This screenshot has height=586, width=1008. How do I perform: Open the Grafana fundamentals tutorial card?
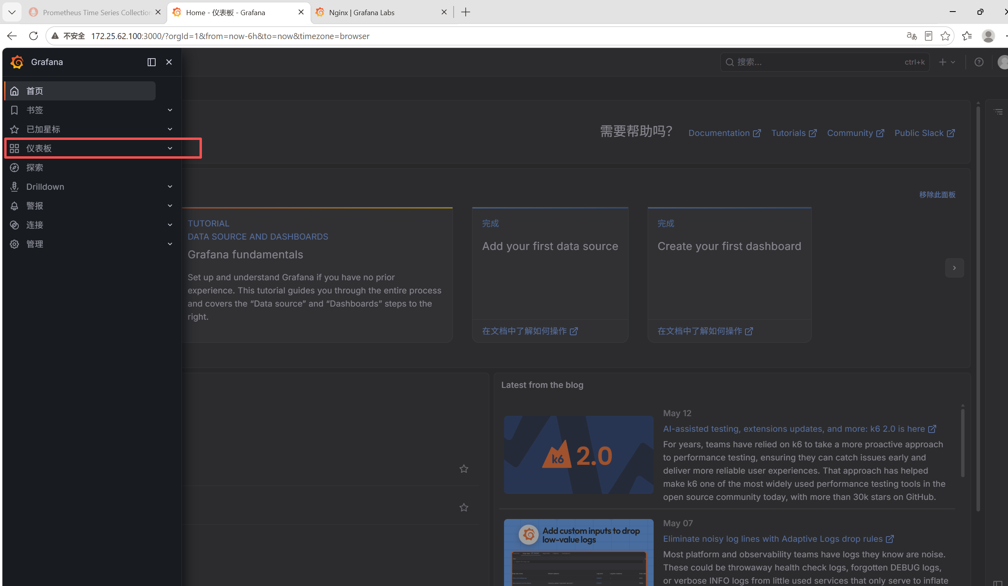pos(317,275)
